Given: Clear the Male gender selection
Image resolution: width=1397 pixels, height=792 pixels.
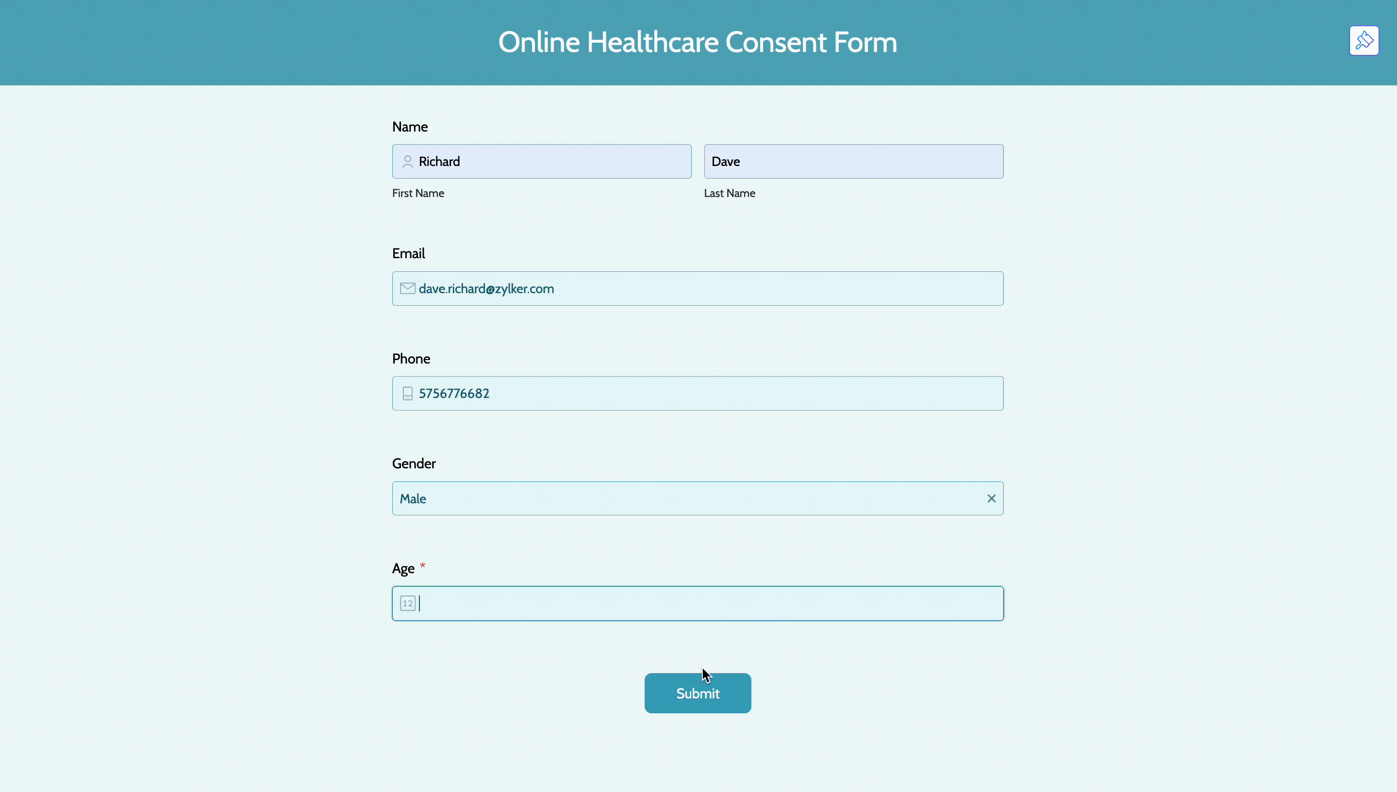Looking at the screenshot, I should click(x=991, y=498).
